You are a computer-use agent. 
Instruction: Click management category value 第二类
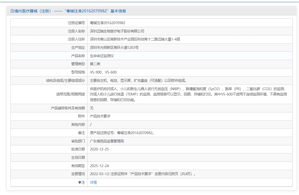[95, 64]
